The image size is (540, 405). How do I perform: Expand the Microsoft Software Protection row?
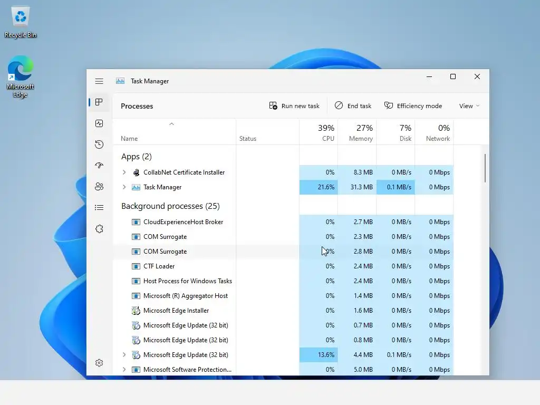point(124,370)
